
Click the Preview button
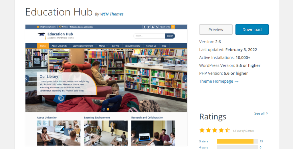tap(216, 29)
